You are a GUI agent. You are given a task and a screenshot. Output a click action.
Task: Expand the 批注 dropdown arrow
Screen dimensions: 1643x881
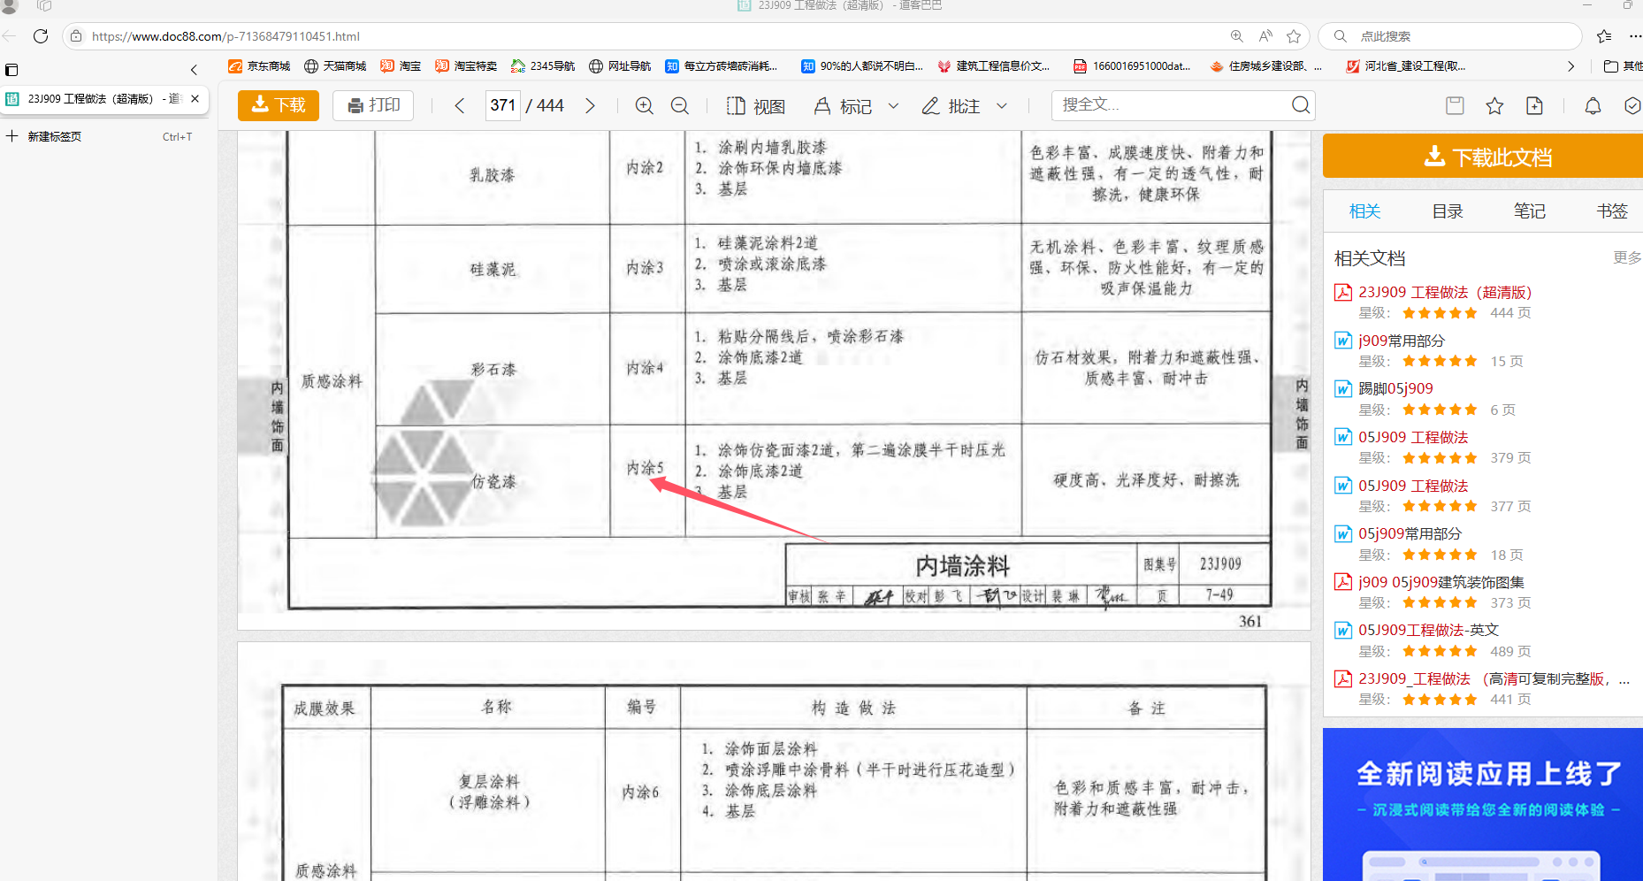1002,106
